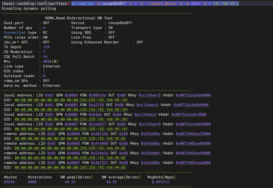Click the 65536 bytes result value

[x=9, y=182]
